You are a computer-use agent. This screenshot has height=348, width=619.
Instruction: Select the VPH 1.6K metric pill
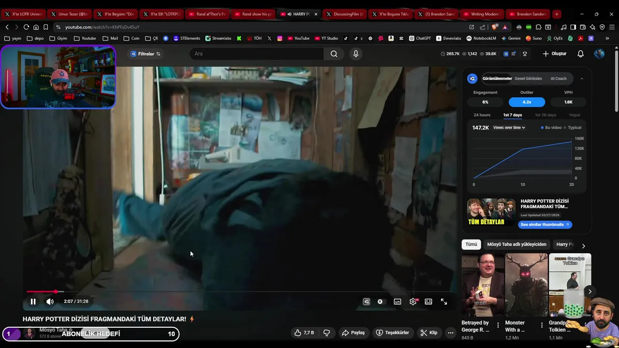point(568,102)
